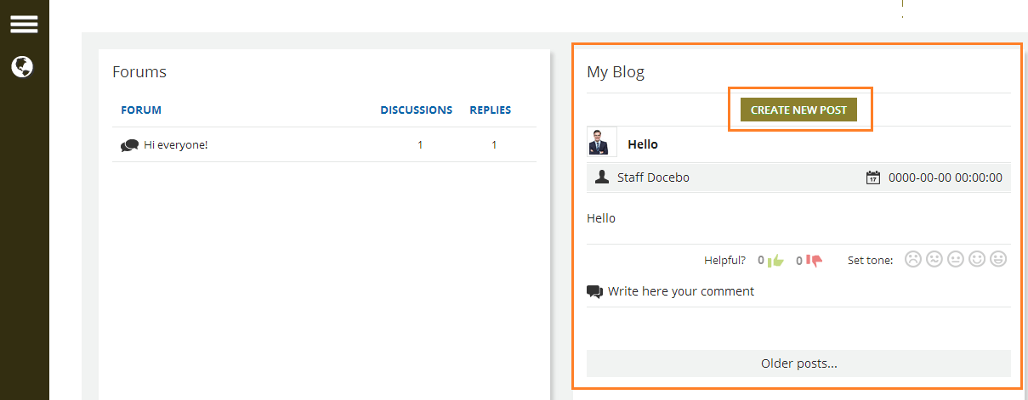Expand Older posts in My Blog

798,363
